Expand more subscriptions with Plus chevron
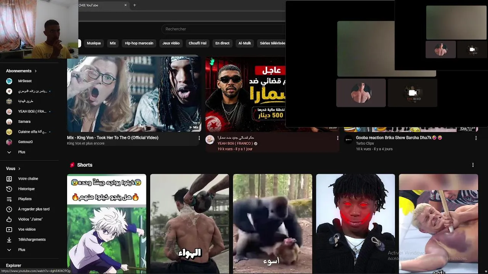The height and width of the screenshot is (274, 488). click(9, 152)
